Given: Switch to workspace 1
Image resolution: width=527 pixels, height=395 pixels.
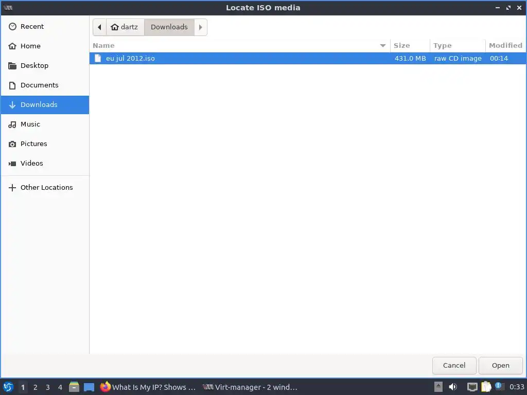Looking at the screenshot, I should [23, 387].
